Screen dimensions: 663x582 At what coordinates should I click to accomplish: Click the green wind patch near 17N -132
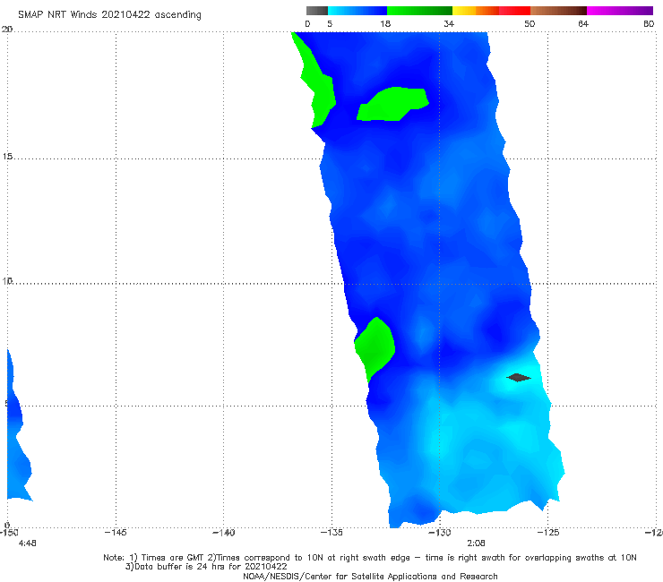392,104
